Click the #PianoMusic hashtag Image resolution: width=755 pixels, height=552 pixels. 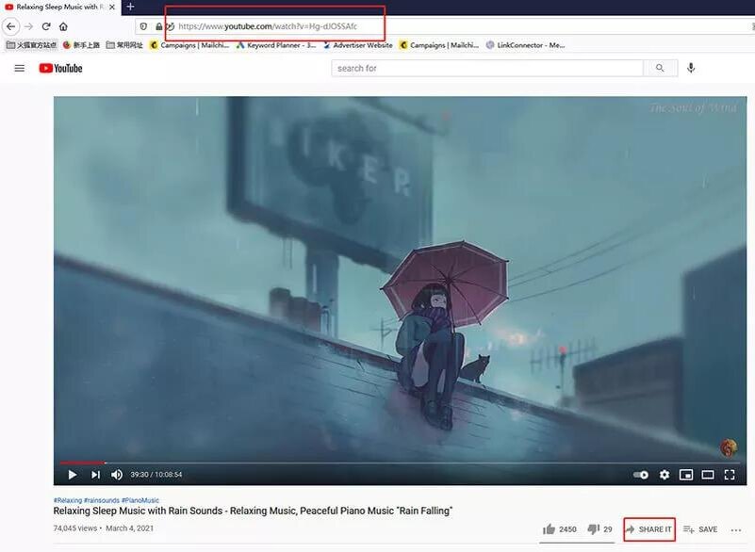(x=140, y=500)
